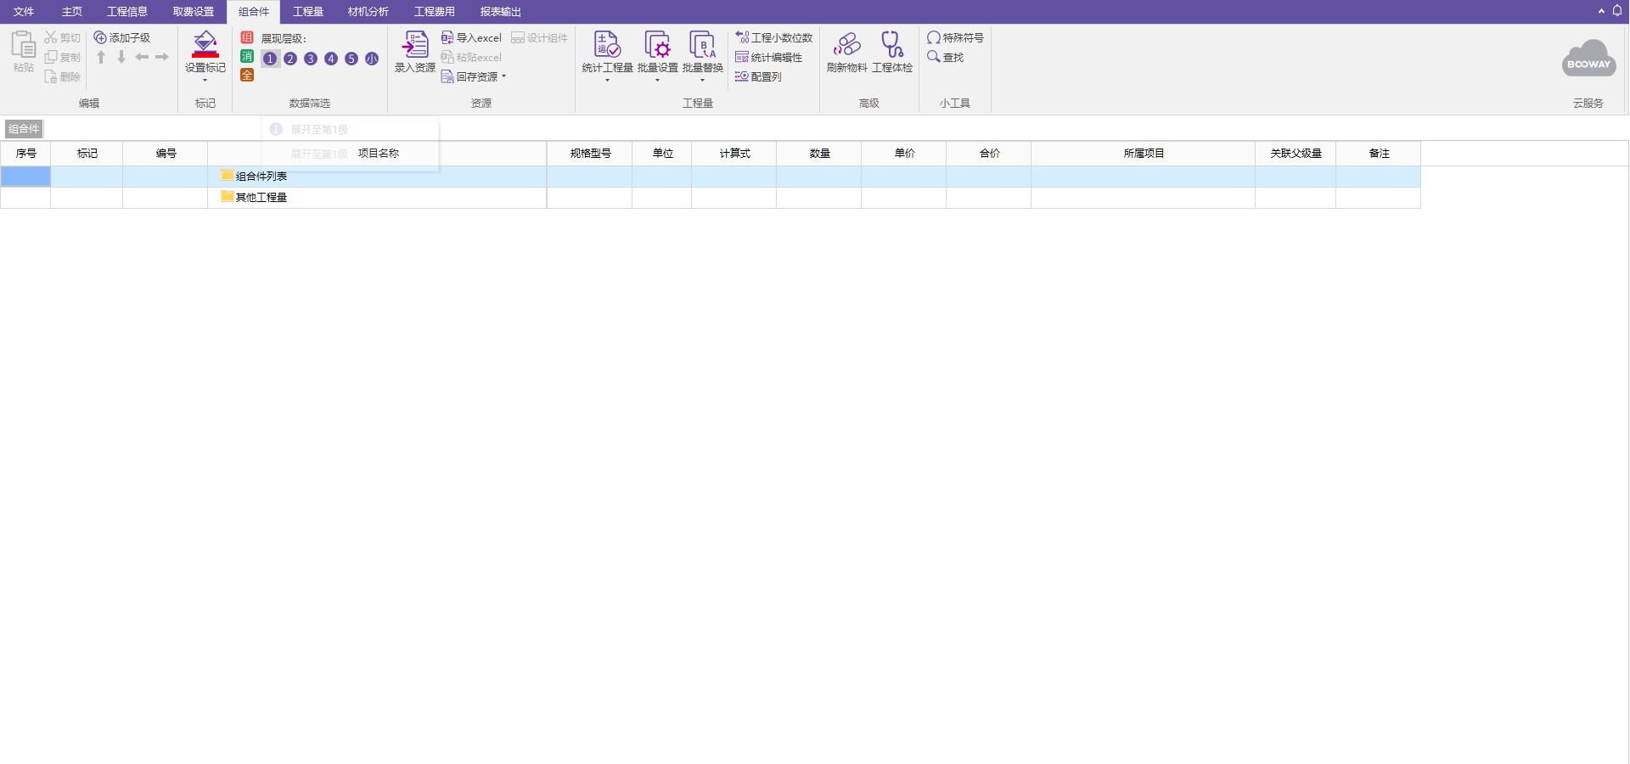Expand the 设置标记 dropdown arrow
This screenshot has width=1630, height=764.
coord(205,81)
